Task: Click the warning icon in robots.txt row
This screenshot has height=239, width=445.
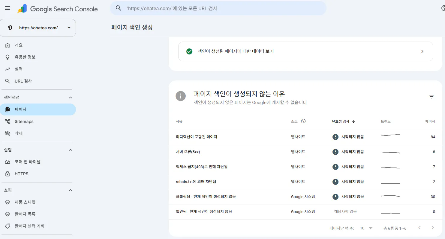Action: coord(335,182)
